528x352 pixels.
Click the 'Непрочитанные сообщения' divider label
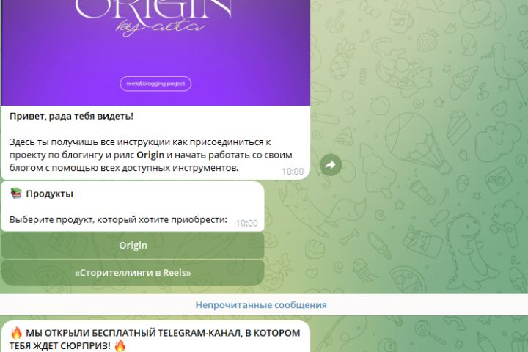(x=261, y=305)
